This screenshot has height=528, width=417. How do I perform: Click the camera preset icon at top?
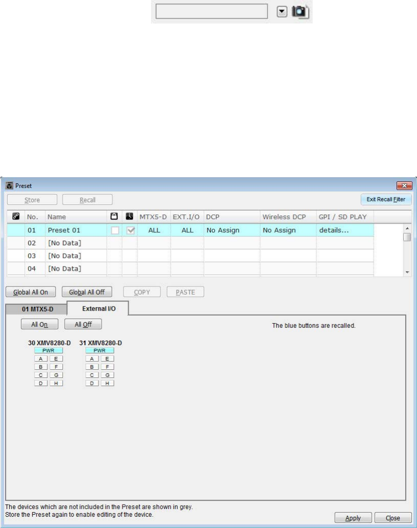pyautogui.click(x=300, y=12)
